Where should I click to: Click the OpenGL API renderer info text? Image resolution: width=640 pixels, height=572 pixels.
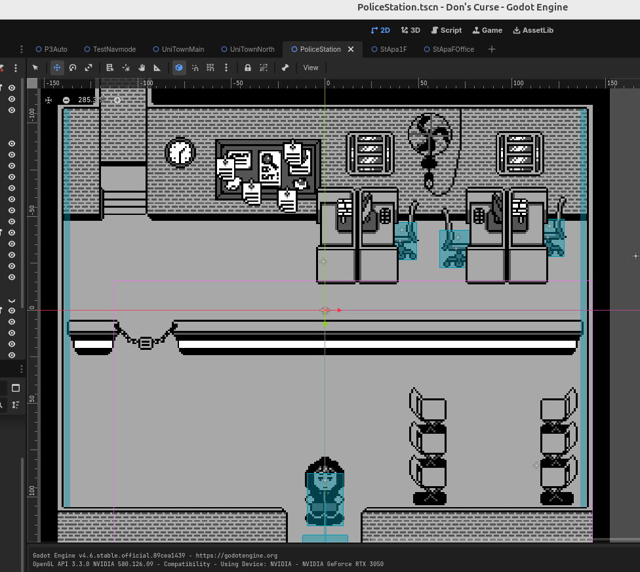(208, 564)
